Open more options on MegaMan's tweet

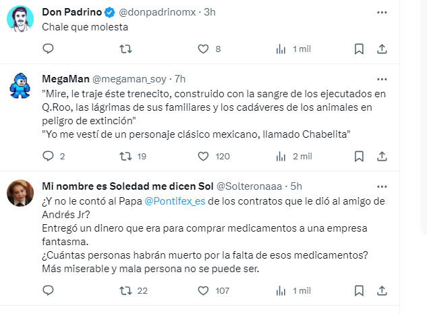coord(382,78)
